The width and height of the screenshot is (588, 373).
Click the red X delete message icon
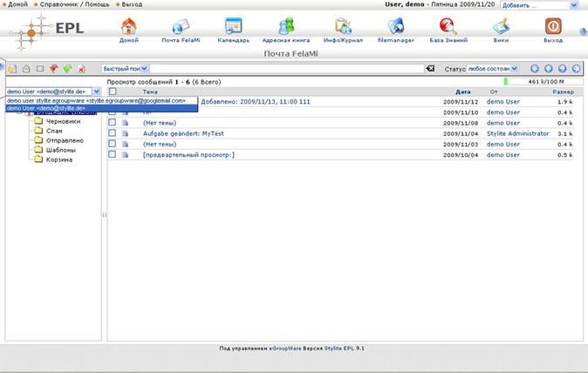coord(81,68)
